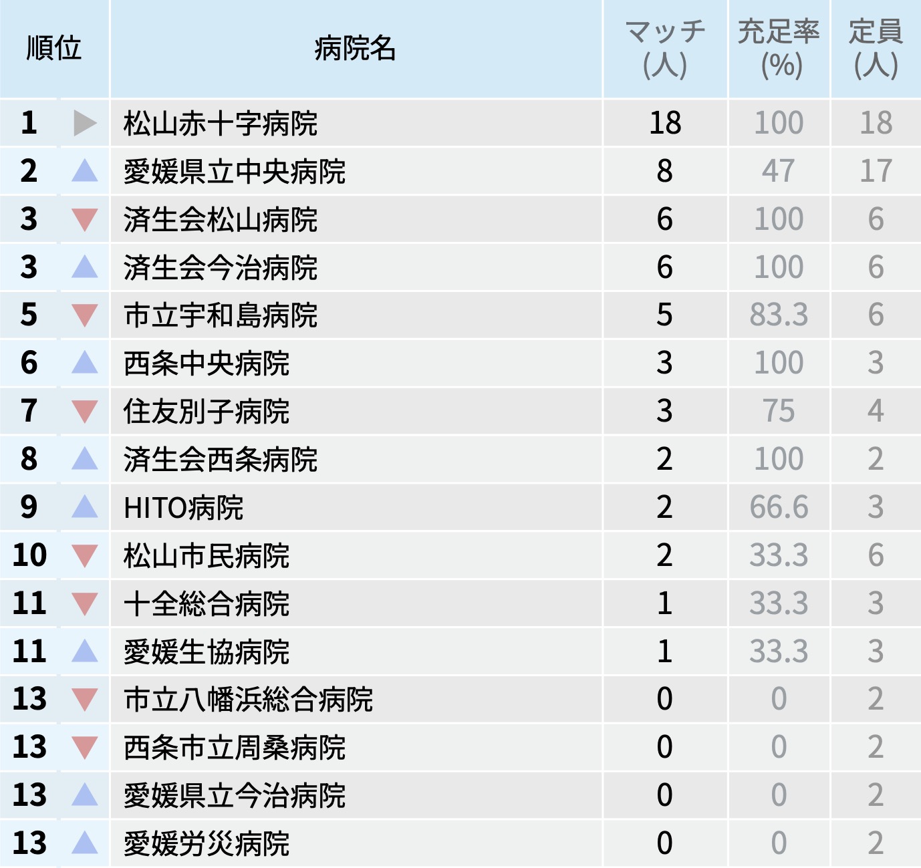The height and width of the screenshot is (868, 921).
Task: Click the red down arrow for 住友別子病院
Action: pyautogui.click(x=85, y=411)
